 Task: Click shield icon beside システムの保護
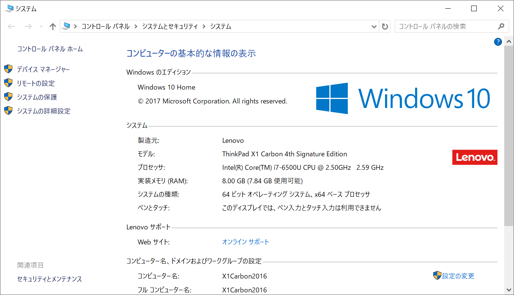point(8,97)
